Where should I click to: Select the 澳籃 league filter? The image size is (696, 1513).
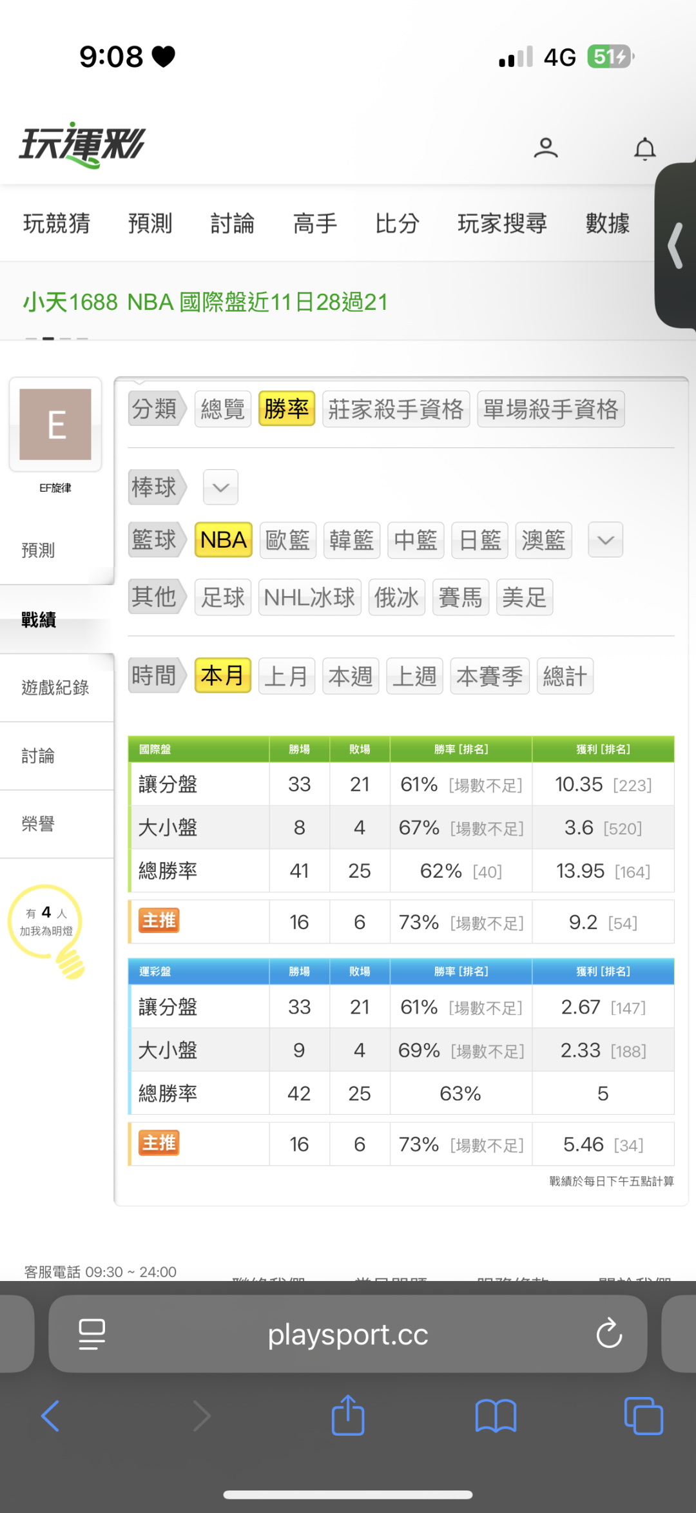[x=543, y=540]
